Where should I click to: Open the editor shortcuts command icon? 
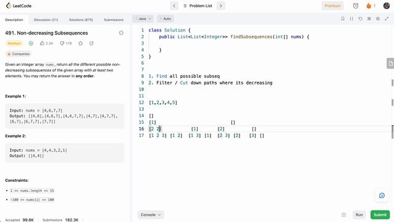(369, 18)
